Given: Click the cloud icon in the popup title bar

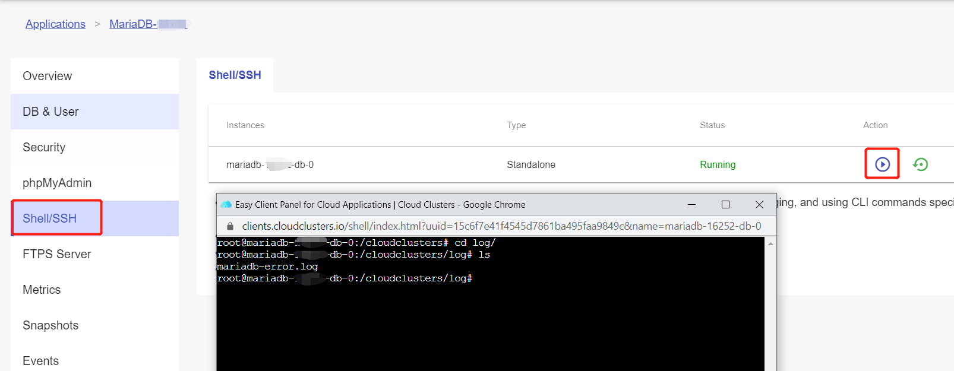Looking at the screenshot, I should tap(226, 205).
